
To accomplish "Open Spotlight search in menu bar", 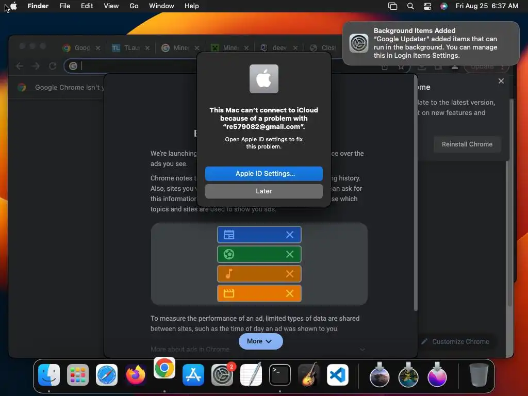I will (x=410, y=6).
